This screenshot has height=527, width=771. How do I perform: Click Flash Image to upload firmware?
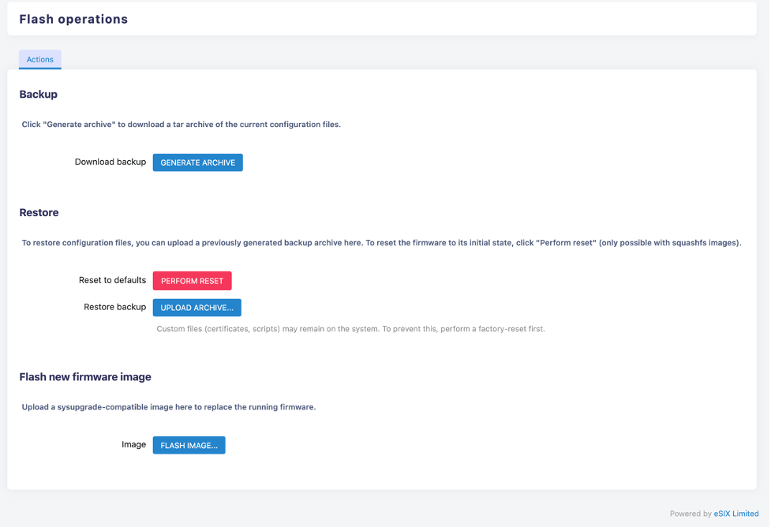[189, 444]
